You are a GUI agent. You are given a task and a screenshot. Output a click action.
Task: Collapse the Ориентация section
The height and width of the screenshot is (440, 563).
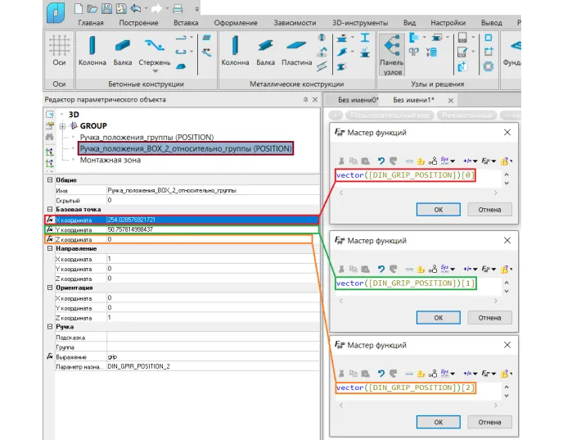pyautogui.click(x=50, y=288)
